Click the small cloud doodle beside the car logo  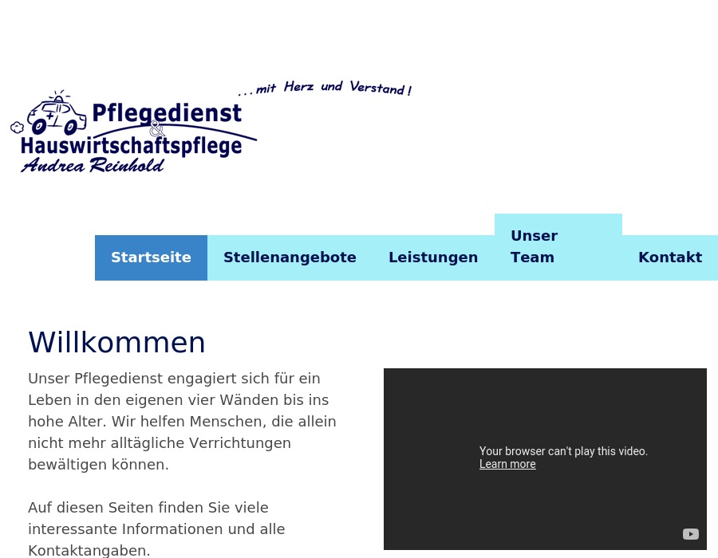[18, 128]
